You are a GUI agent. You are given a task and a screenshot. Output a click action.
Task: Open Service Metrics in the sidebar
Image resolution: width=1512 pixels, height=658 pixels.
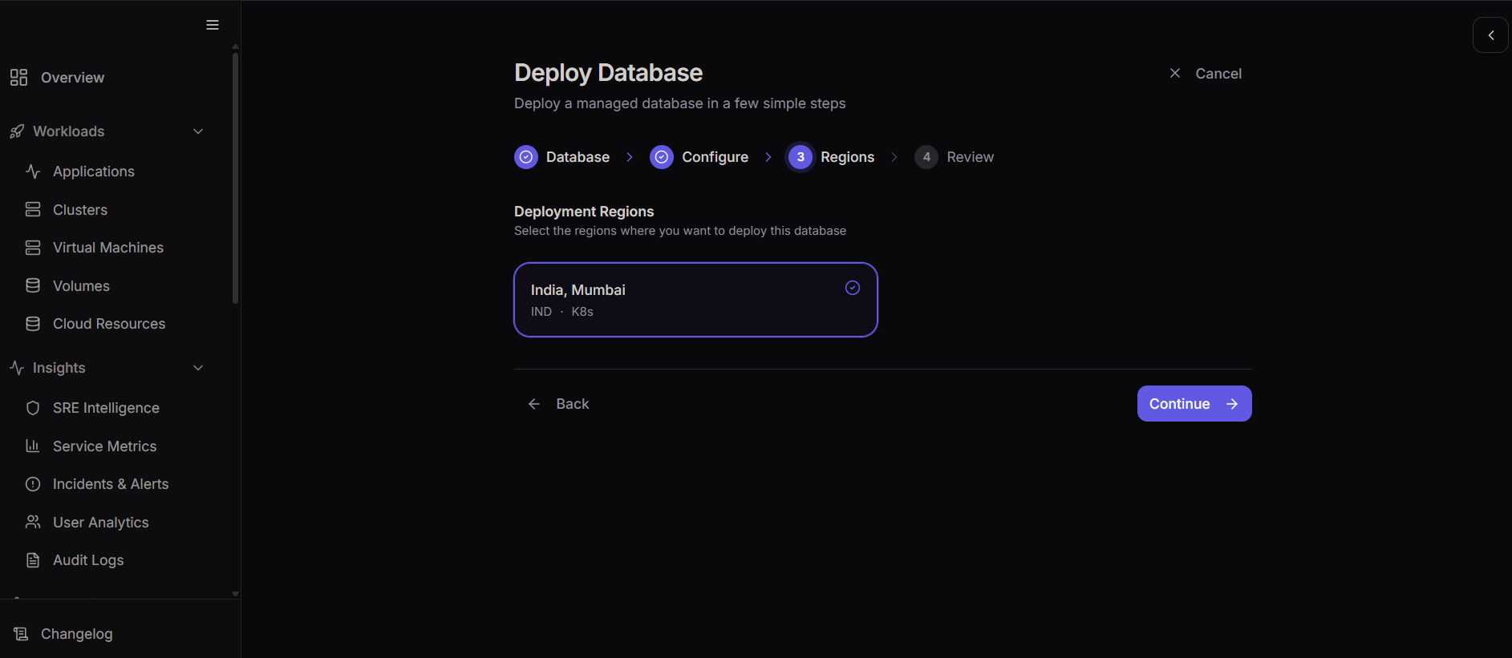click(x=104, y=446)
